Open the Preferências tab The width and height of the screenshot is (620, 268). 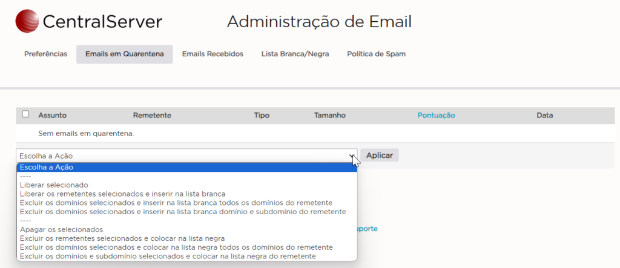click(x=45, y=54)
